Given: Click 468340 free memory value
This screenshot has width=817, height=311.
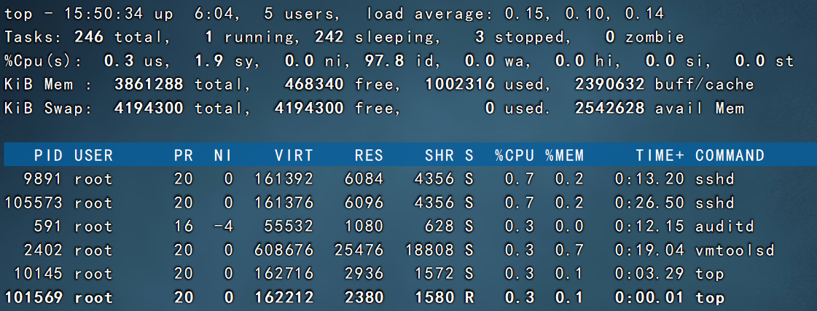Looking at the screenshot, I should click(x=314, y=84).
